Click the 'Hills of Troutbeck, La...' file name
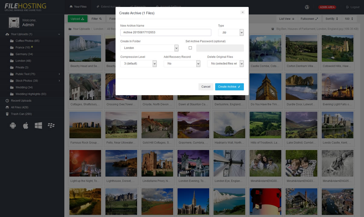 (265, 143)
